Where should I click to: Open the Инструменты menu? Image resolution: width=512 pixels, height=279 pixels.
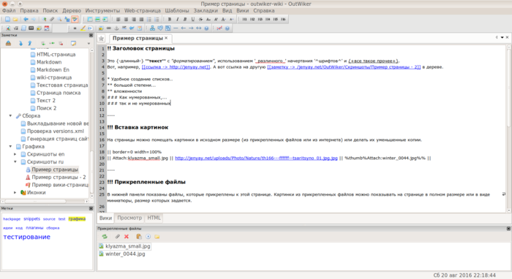(102, 10)
